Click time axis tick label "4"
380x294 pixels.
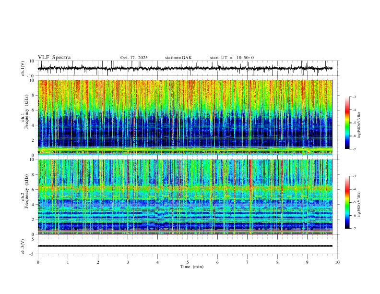click(x=157, y=262)
